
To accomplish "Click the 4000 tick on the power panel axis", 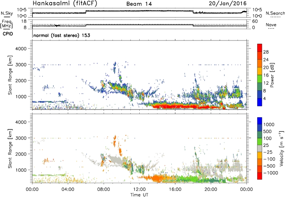I will tap(21, 49).
